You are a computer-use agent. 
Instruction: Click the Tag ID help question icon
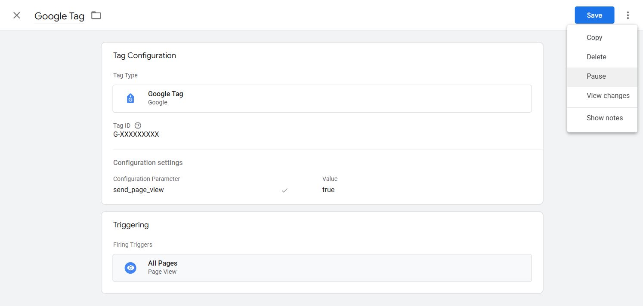[x=138, y=125]
